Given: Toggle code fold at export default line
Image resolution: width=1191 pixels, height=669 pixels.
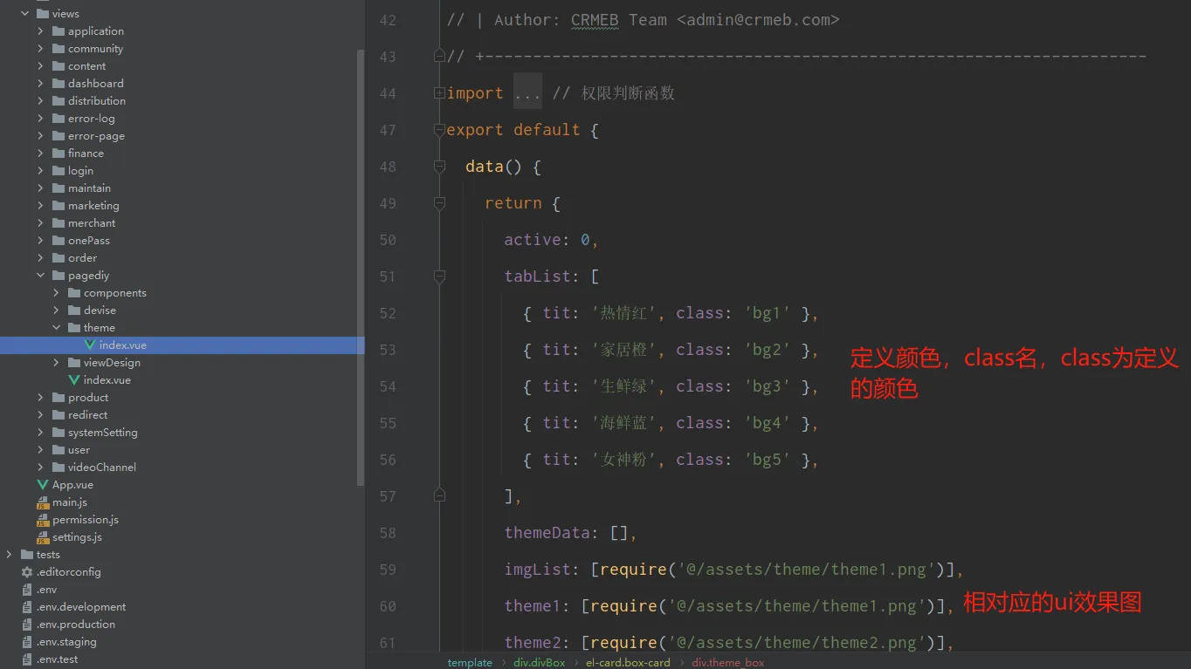Looking at the screenshot, I should coord(439,130).
